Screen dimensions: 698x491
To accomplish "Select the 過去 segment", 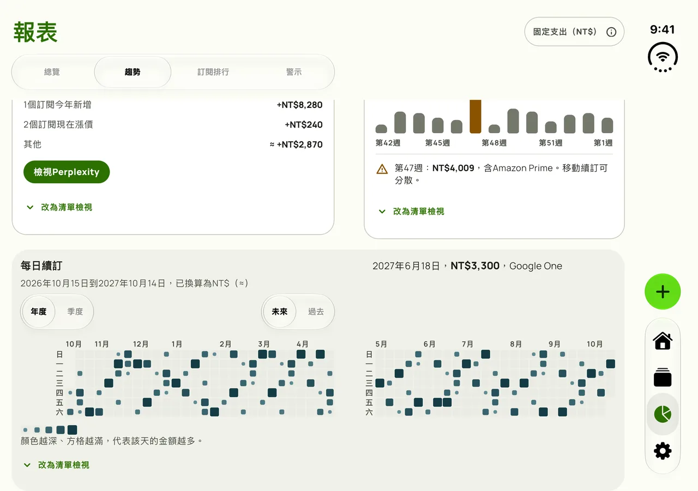I will click(316, 312).
